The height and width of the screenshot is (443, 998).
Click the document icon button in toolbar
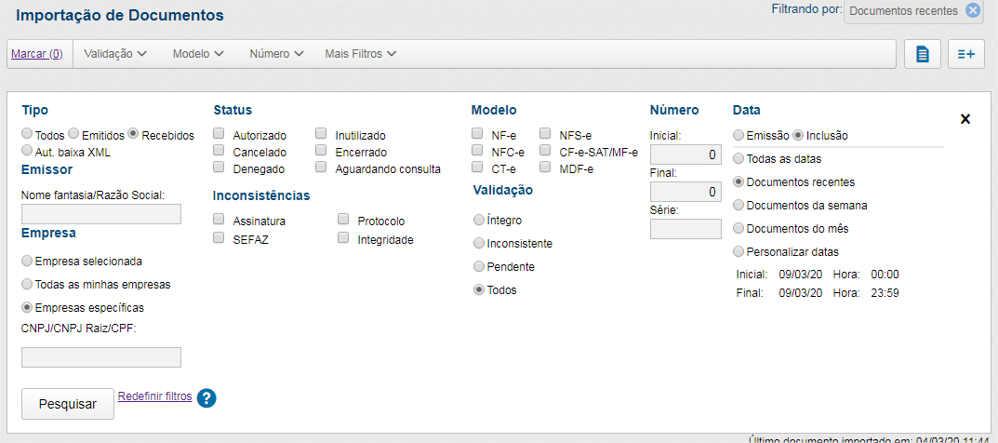(x=922, y=54)
